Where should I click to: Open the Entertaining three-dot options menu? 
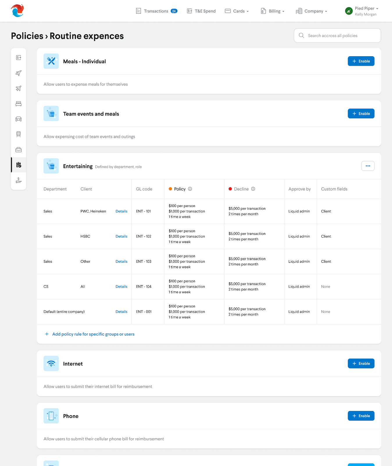[x=368, y=166]
